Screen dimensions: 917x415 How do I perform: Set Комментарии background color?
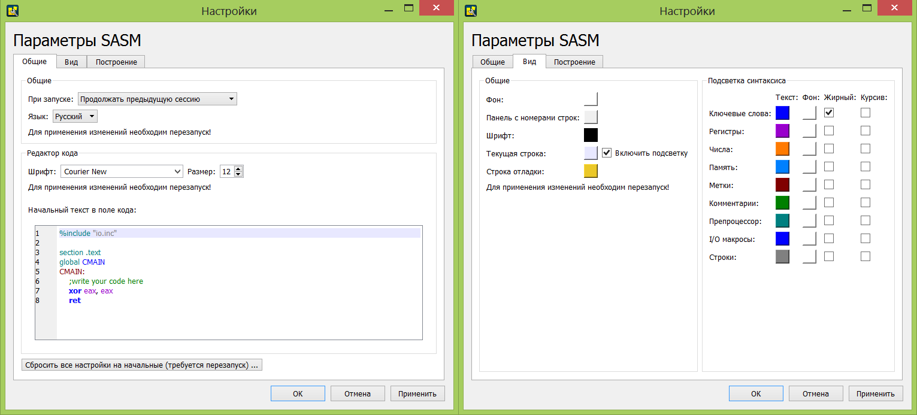(x=809, y=202)
